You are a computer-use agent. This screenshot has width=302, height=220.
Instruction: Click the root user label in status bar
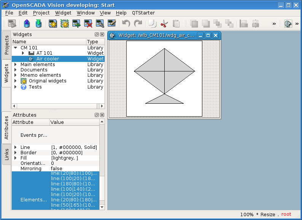(286, 215)
